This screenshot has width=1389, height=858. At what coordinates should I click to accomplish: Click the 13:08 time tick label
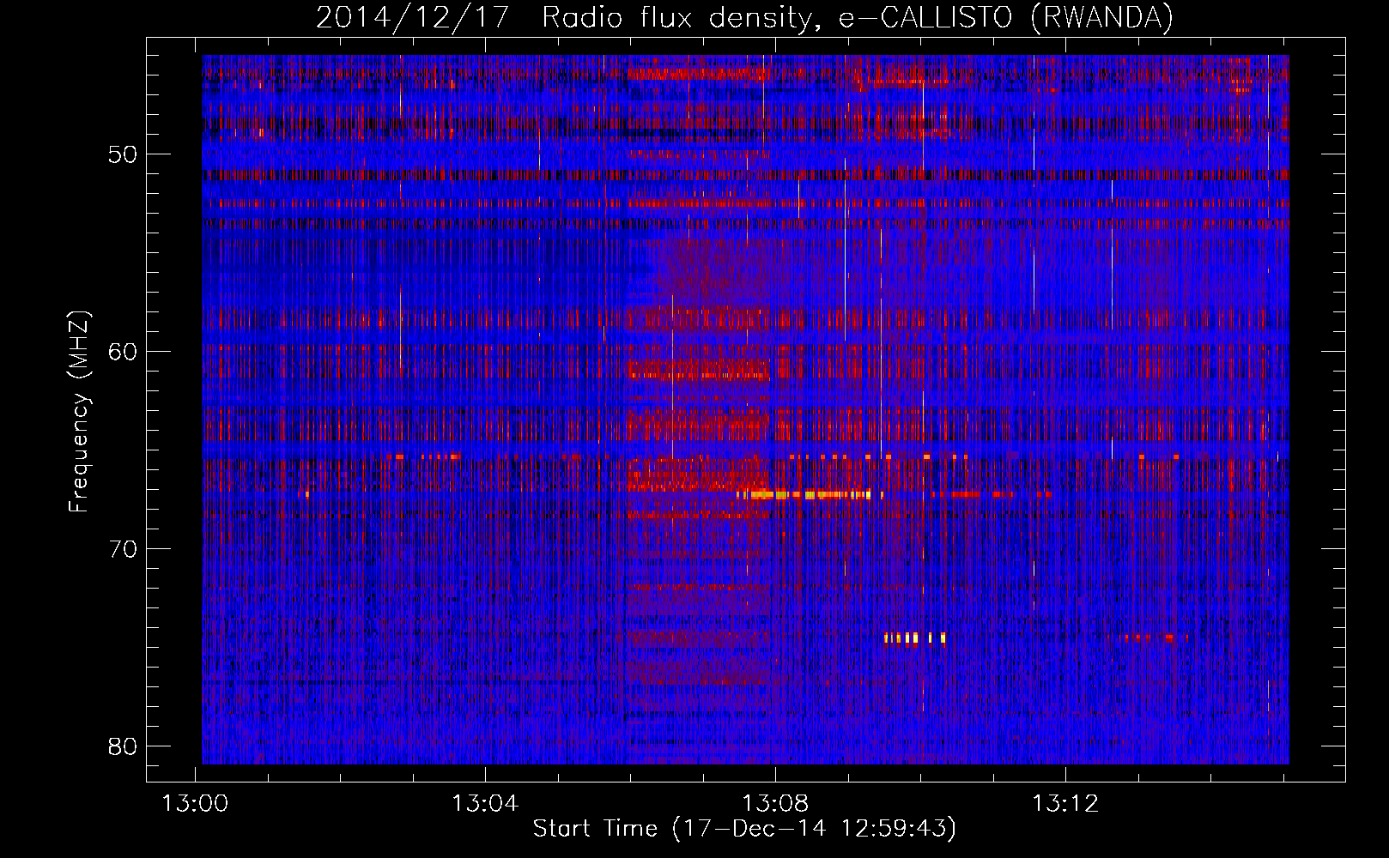pyautogui.click(x=775, y=804)
